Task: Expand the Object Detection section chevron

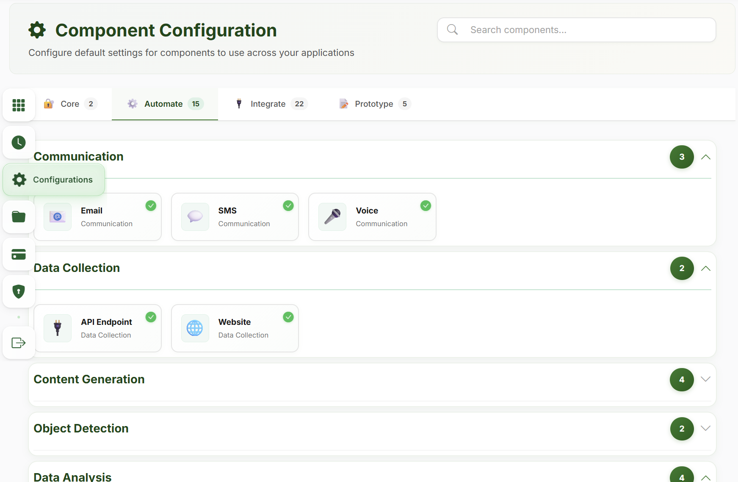Action: (705, 429)
